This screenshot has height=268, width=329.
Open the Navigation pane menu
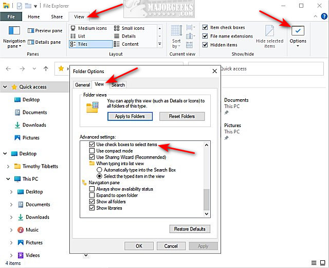tap(14, 37)
